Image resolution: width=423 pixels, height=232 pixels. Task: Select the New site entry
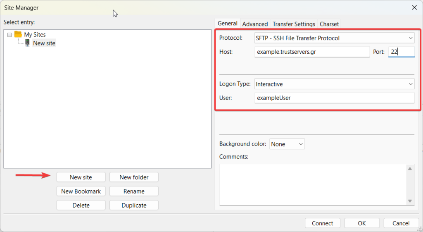44,43
